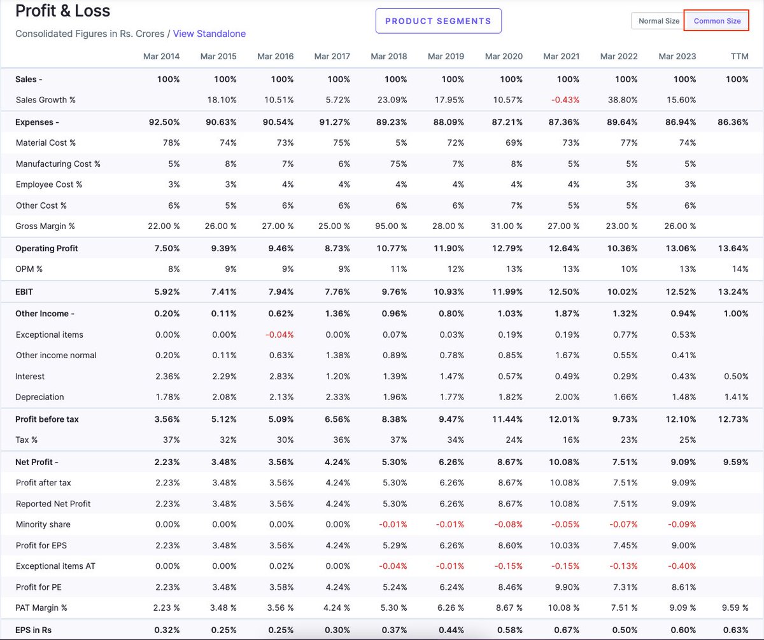Open the View Standalone link

(209, 34)
